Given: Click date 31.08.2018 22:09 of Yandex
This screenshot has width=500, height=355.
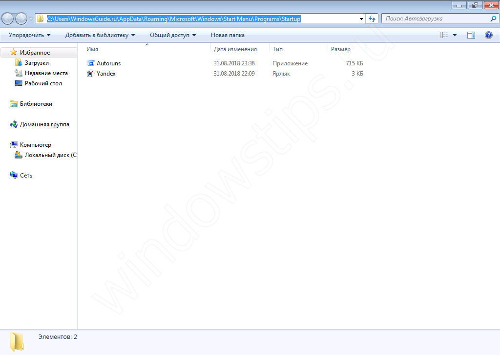Looking at the screenshot, I should 234,74.
